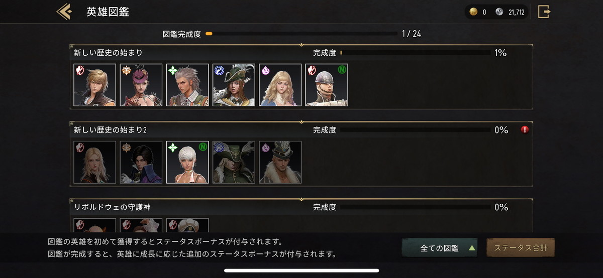Select the helmeted soldier hero with N badge
This screenshot has width=603, height=278.
pos(327,85)
